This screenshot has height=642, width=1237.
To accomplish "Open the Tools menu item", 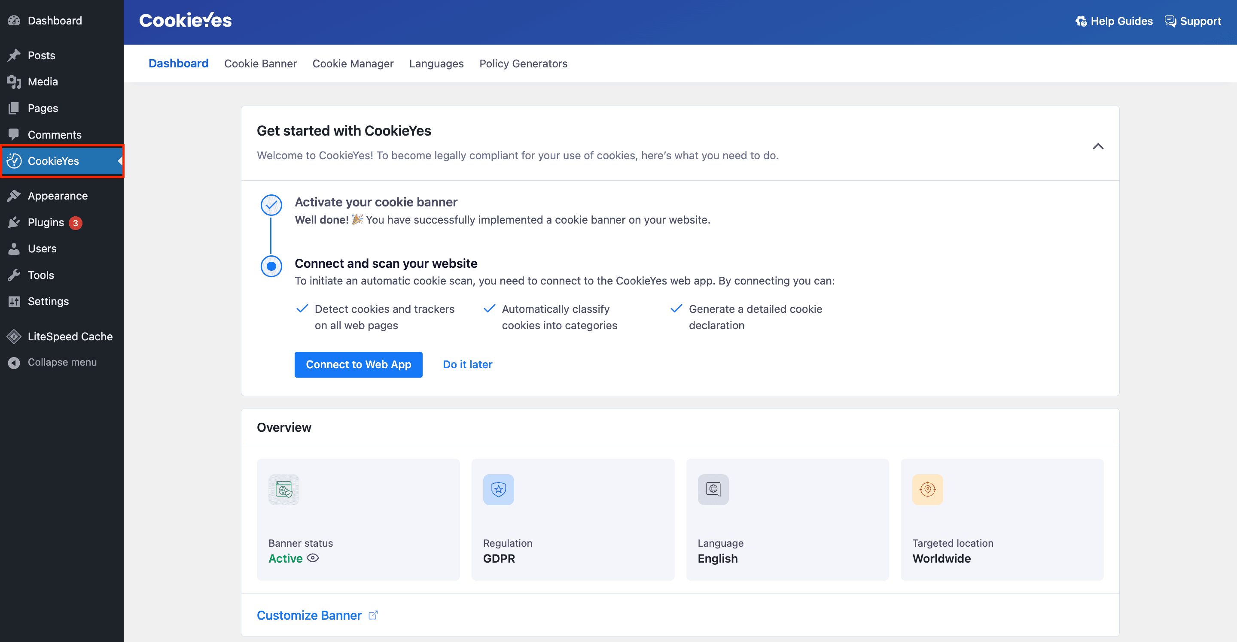I will [x=62, y=275].
